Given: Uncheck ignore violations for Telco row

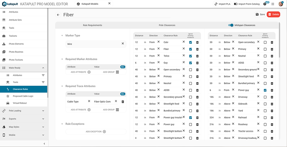Looking at the screenshot, I should (191, 56).
